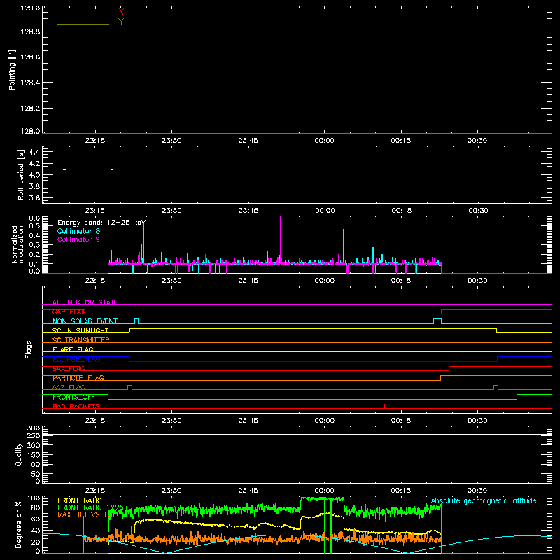Viewport: 560px width, 560px height.
Task: Click the FLARE_FLAG label
Action: tap(73, 349)
